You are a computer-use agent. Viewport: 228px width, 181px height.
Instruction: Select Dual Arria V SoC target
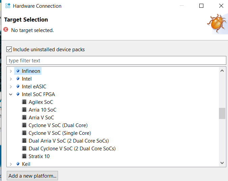pyautogui.click(x=68, y=141)
